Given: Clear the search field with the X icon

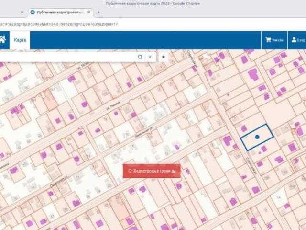Looking at the screenshot, I should point(150,57).
